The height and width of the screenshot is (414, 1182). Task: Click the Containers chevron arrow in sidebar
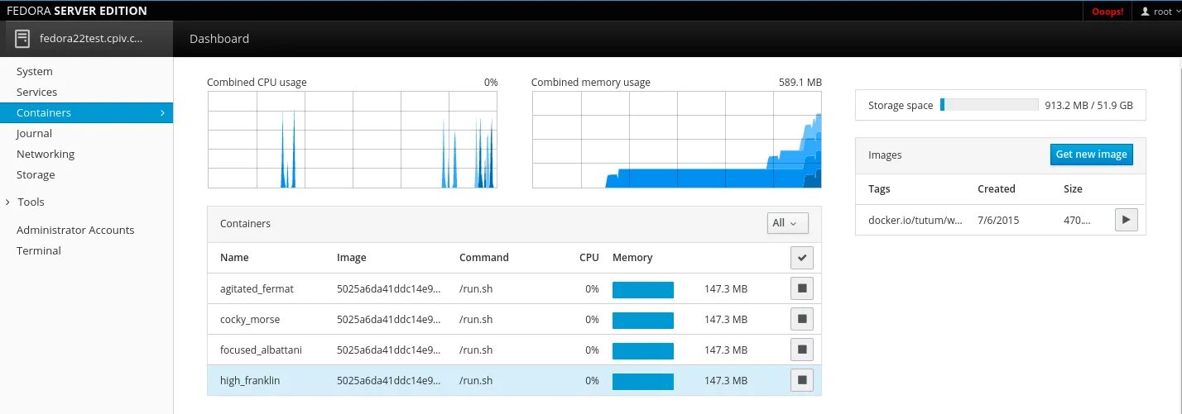pos(162,112)
